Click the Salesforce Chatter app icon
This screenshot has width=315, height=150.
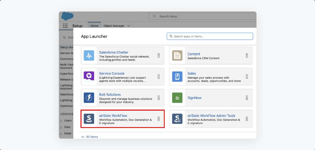(x=89, y=55)
